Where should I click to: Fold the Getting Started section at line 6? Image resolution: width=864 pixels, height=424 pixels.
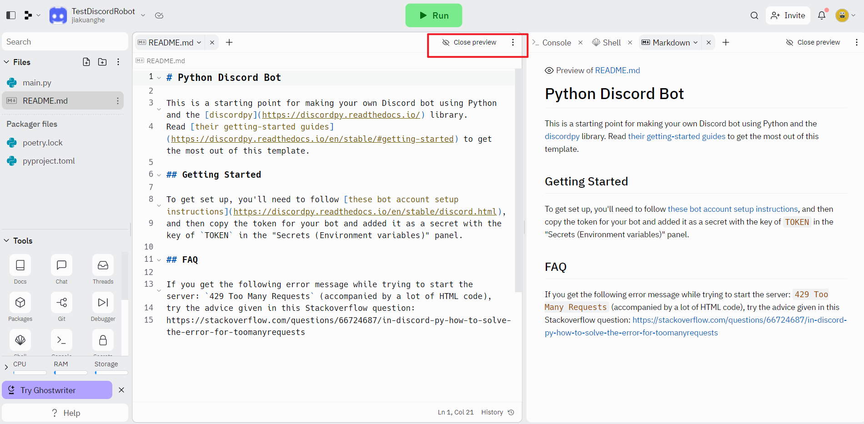(159, 175)
